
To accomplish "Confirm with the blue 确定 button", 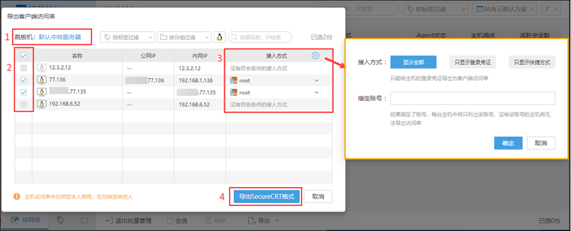I will 509,143.
